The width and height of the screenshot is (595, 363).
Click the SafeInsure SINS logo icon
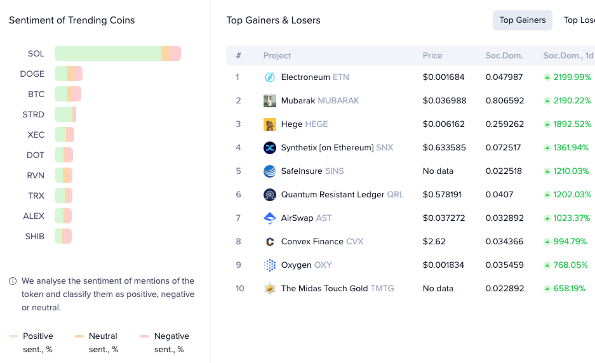click(269, 171)
